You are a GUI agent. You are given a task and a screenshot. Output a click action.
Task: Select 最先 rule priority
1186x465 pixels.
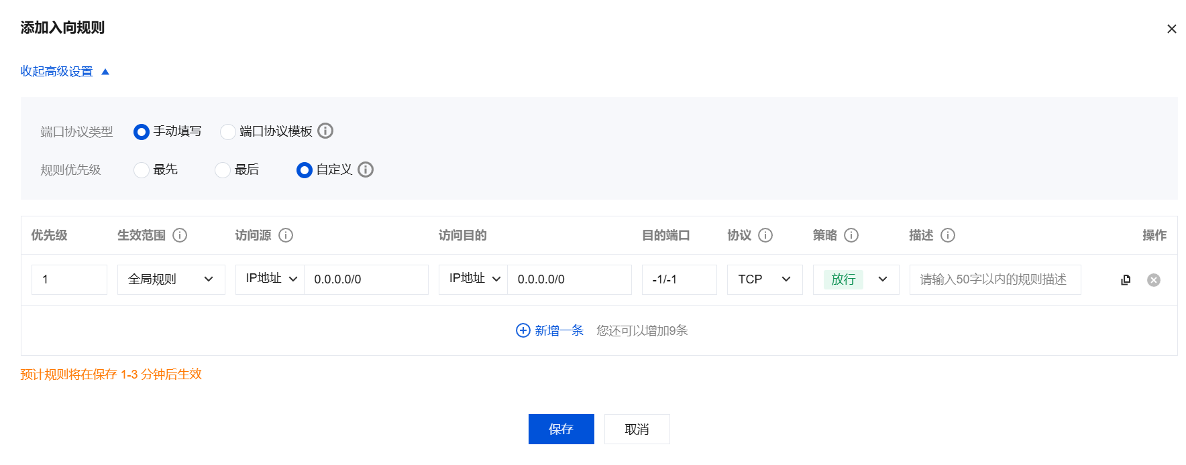pos(142,170)
